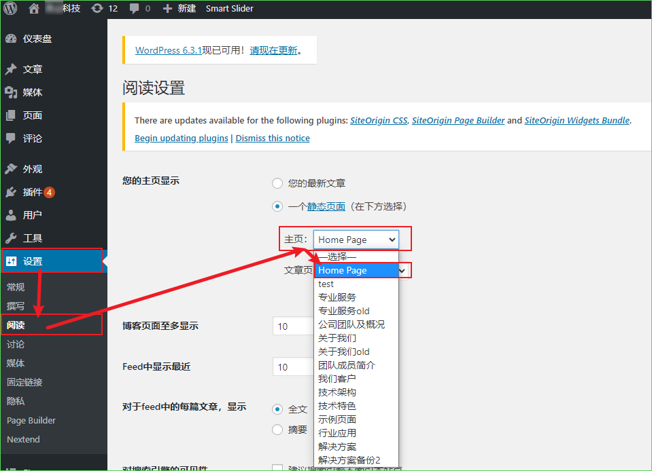Open 外观 appearance brush icon
Screen dimensions: 652x471
point(12,169)
